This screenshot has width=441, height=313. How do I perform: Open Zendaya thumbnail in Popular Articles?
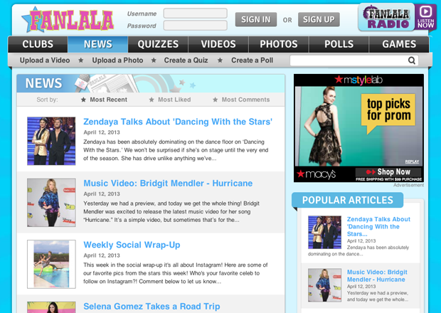(324, 233)
